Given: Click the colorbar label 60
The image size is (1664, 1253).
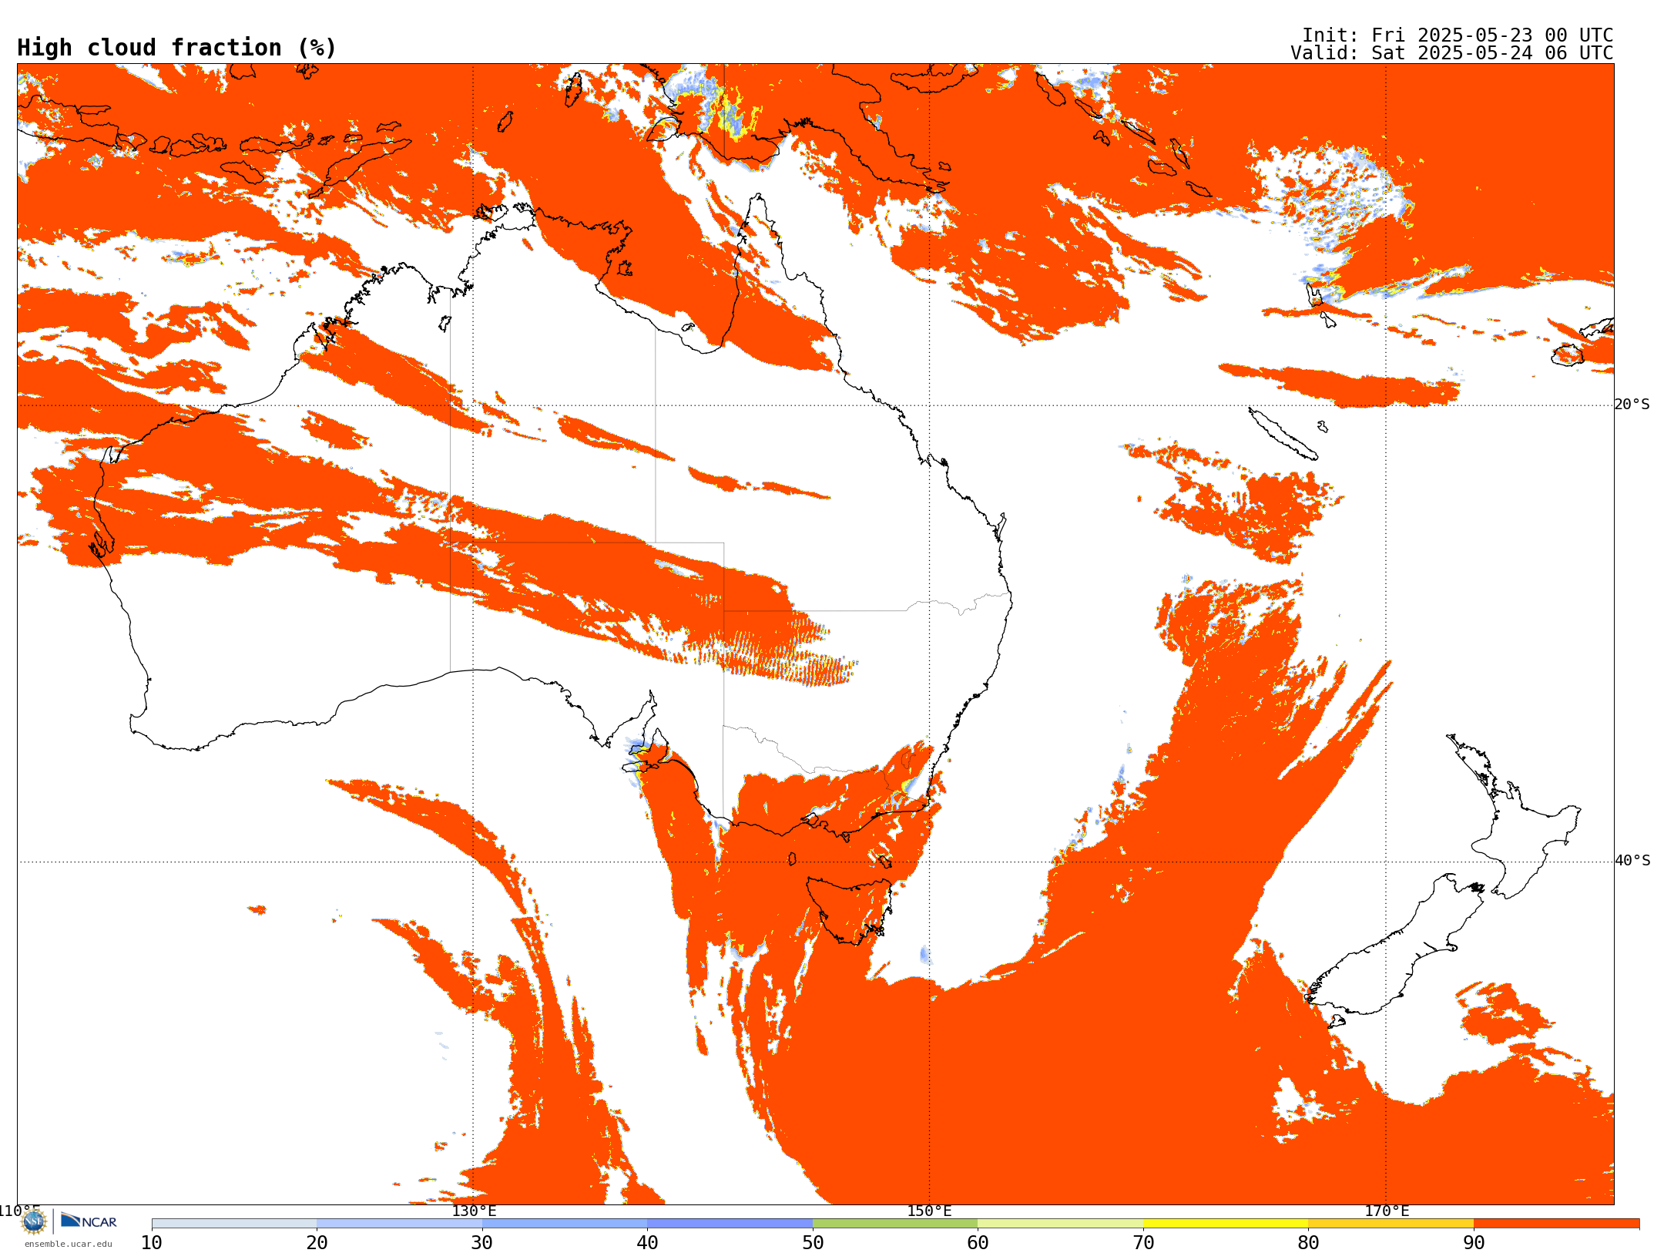Looking at the screenshot, I should [x=978, y=1242].
